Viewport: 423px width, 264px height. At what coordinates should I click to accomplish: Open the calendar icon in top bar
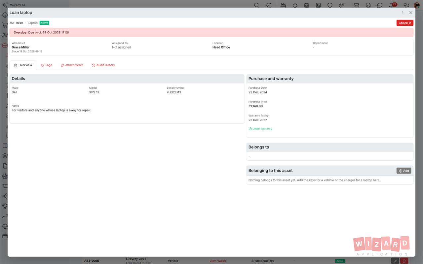click(x=307, y=5)
